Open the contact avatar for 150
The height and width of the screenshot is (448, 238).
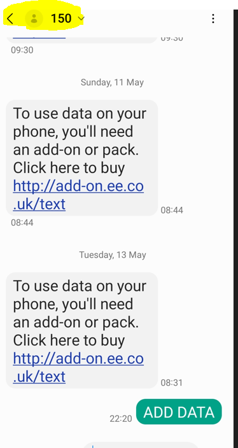34,18
